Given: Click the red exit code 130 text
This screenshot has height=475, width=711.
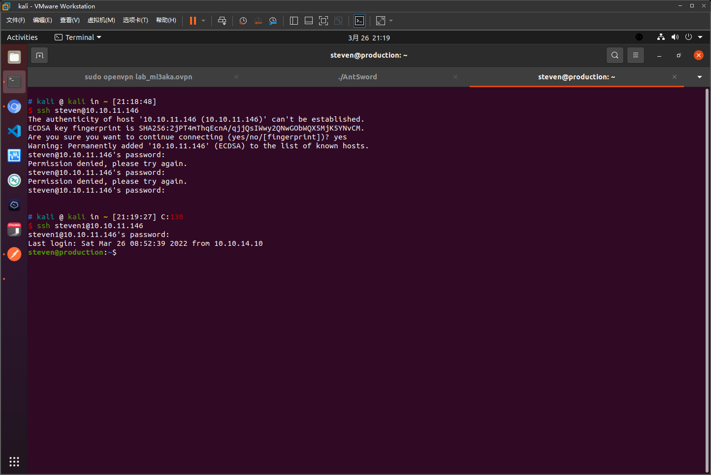Looking at the screenshot, I should 177,217.
